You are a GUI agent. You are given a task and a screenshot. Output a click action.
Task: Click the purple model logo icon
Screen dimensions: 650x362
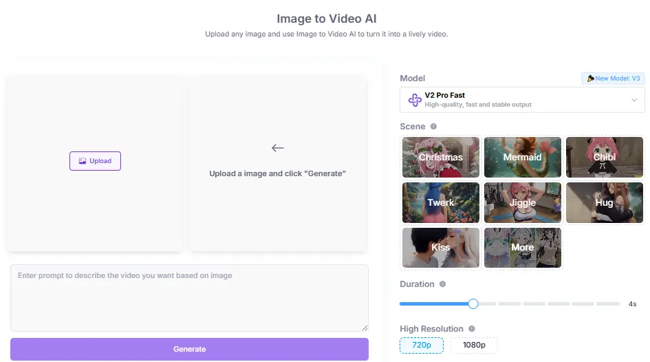[415, 100]
